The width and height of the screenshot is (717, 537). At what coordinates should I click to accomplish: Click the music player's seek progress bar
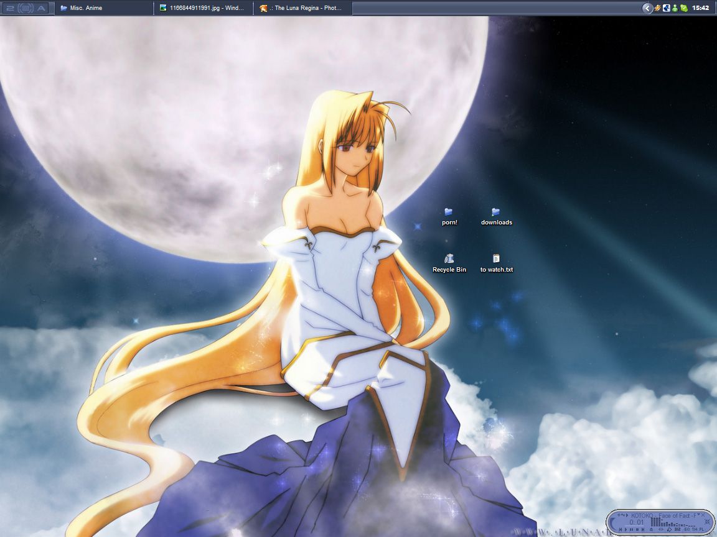click(634, 526)
